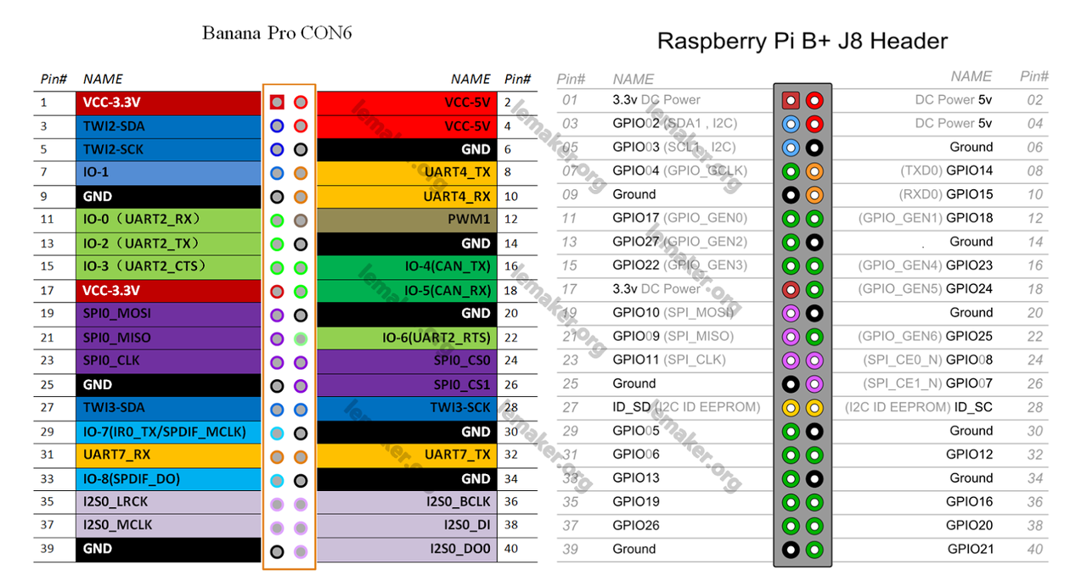Click the TWI3-SCK label
Viewport: 1087px width, 586px height.
(x=461, y=407)
